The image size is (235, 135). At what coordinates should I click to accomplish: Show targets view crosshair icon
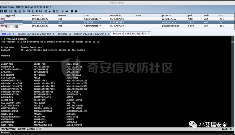point(24,11)
